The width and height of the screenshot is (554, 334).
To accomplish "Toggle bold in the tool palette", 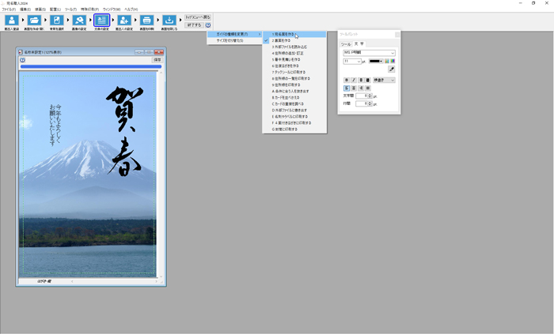I will click(346, 80).
